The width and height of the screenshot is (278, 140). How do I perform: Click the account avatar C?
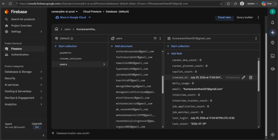click(x=272, y=11)
